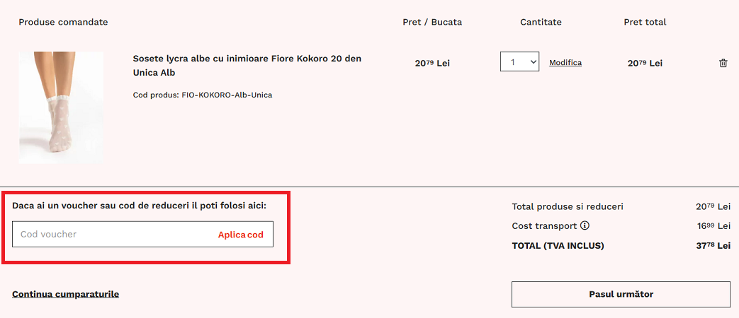The width and height of the screenshot is (739, 318).
Task: Click the Pret total column header
Action: [x=645, y=22]
